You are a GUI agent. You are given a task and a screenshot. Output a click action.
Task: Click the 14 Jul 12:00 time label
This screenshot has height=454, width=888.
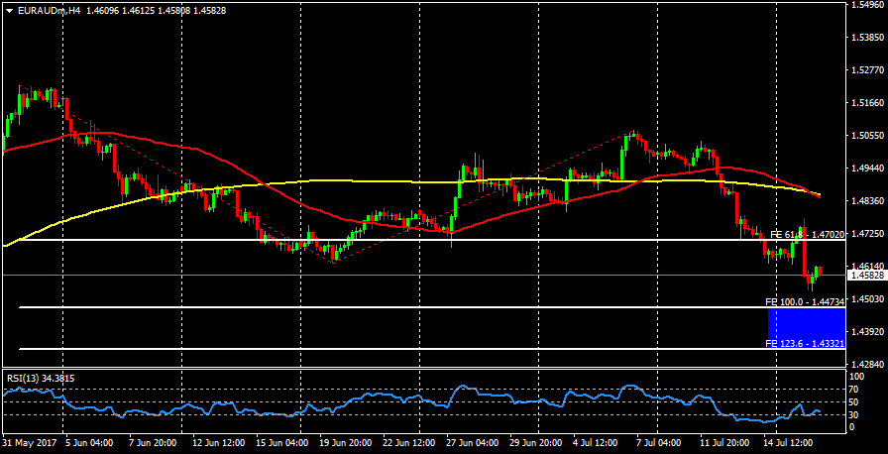click(787, 442)
